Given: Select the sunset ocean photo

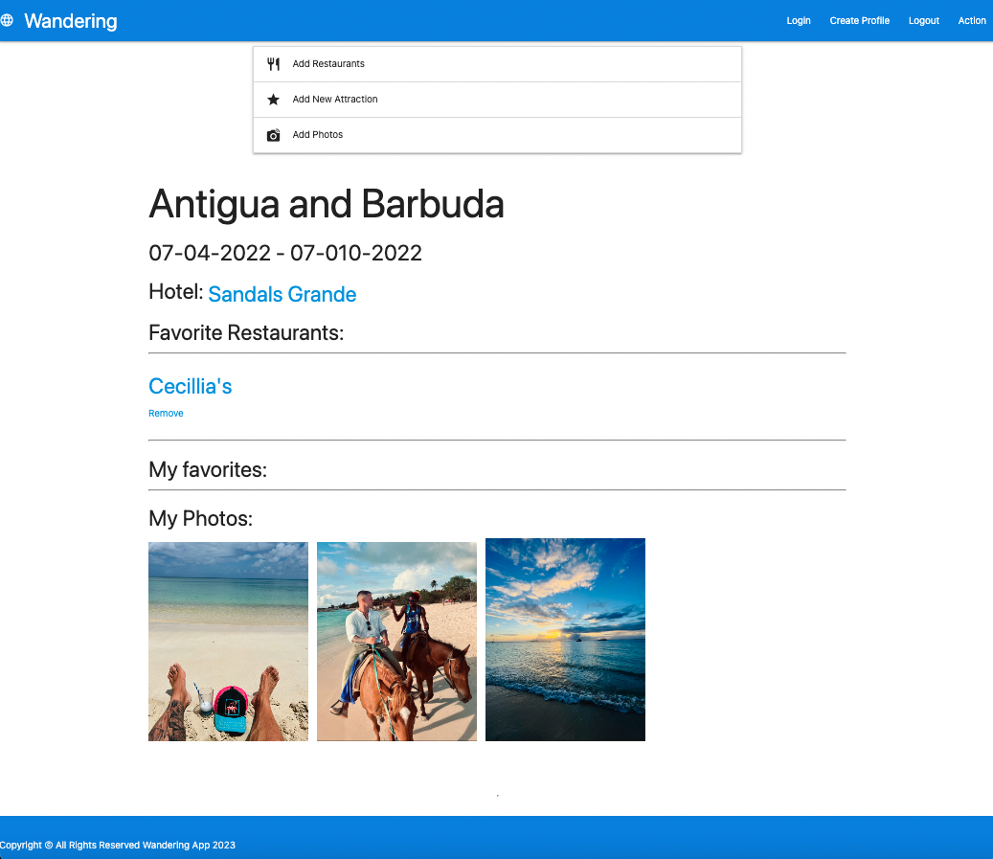Looking at the screenshot, I should 565,639.
